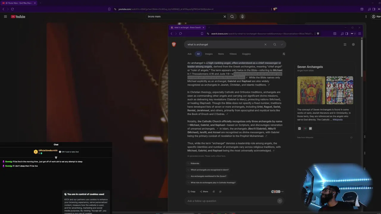This screenshot has width=381, height=214.
Task: Open Brave browser main menu
Action: click(x=360, y=34)
